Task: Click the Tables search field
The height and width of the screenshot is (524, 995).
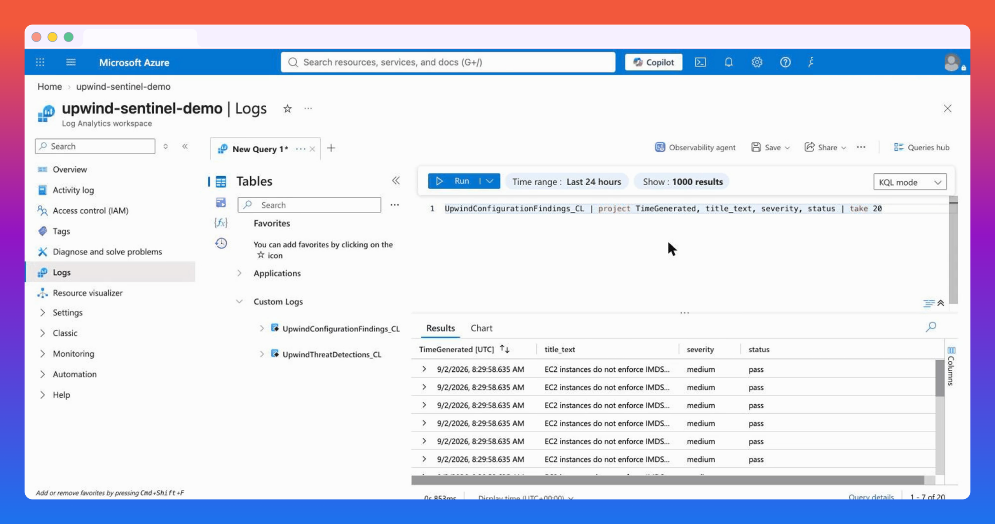Action: pyautogui.click(x=309, y=205)
